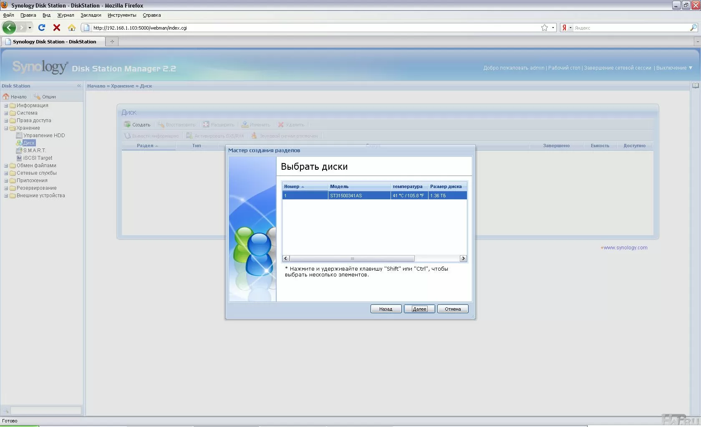Bookmark this page with the star icon

pyautogui.click(x=544, y=28)
